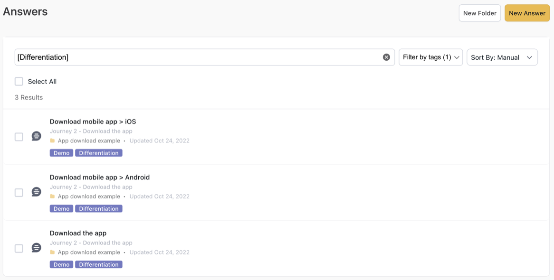Open the Download mobile app > iOS answer

click(x=93, y=121)
